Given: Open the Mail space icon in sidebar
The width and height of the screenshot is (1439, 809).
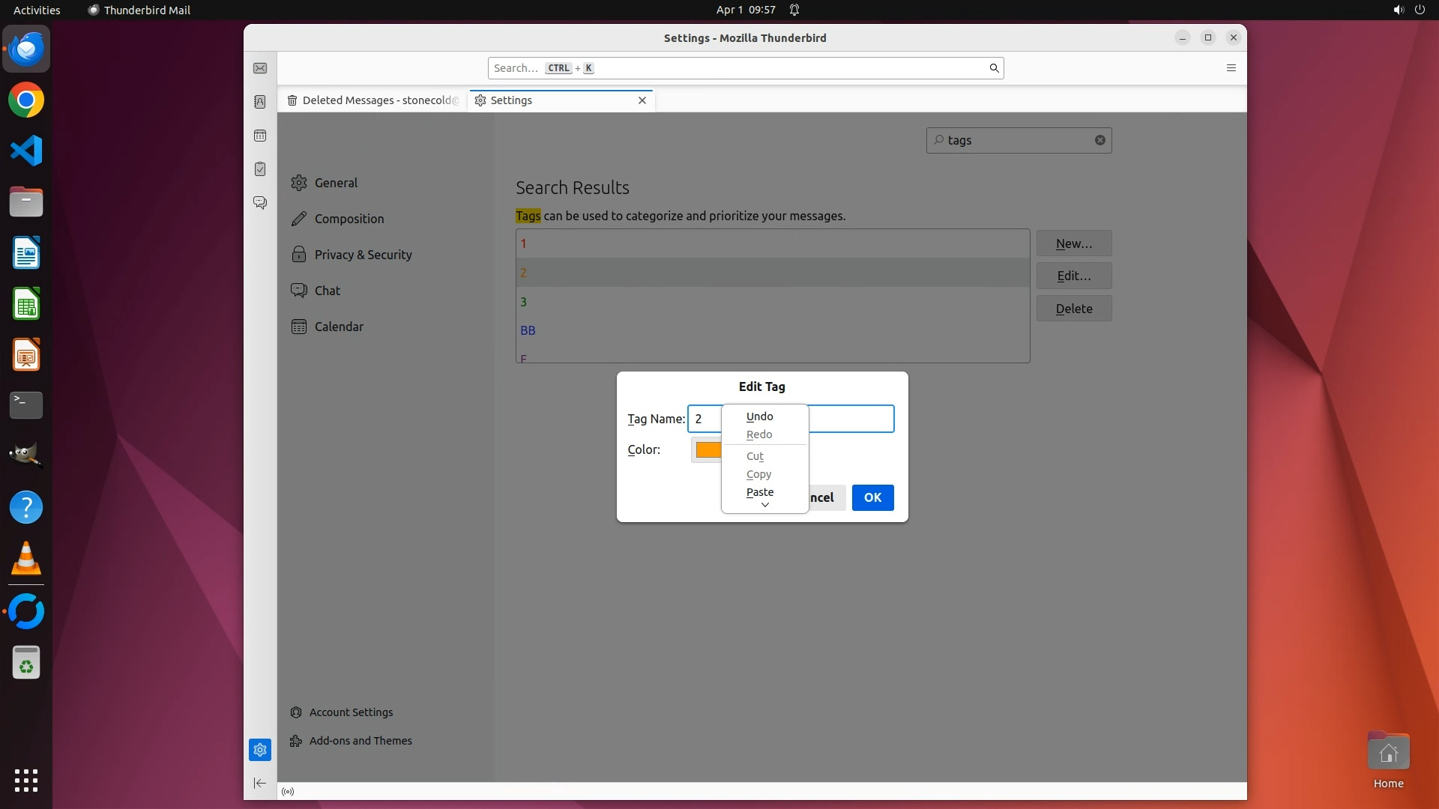Looking at the screenshot, I should point(260,68).
